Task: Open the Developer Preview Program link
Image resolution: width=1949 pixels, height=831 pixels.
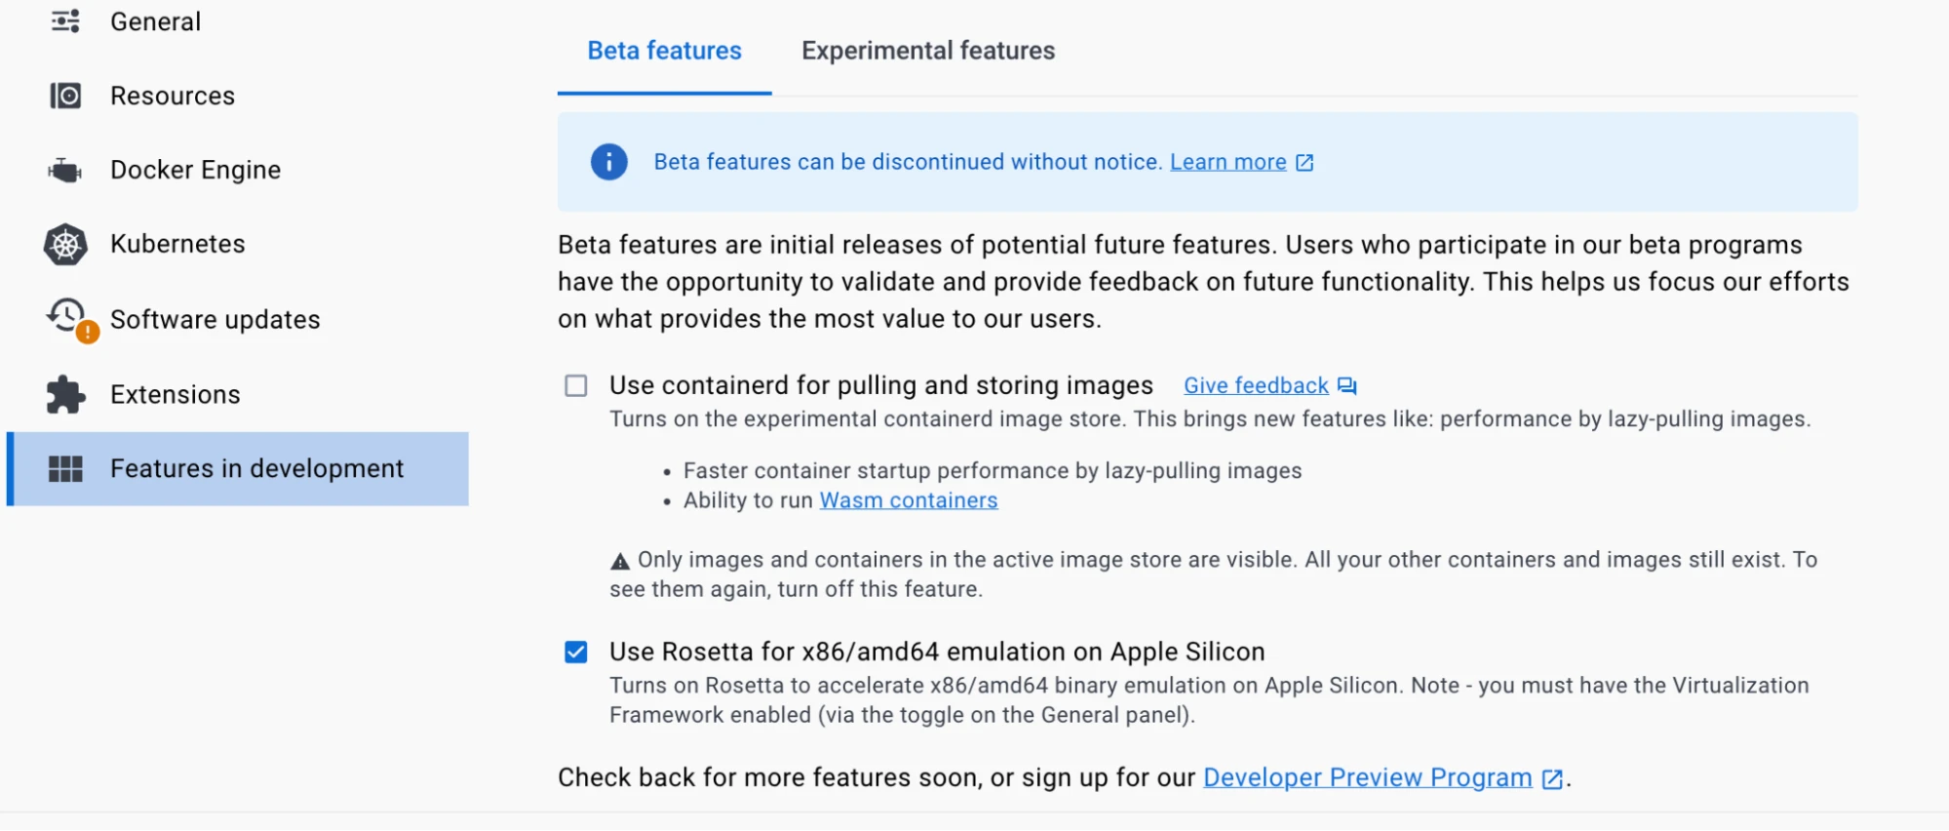Action: click(x=1367, y=777)
